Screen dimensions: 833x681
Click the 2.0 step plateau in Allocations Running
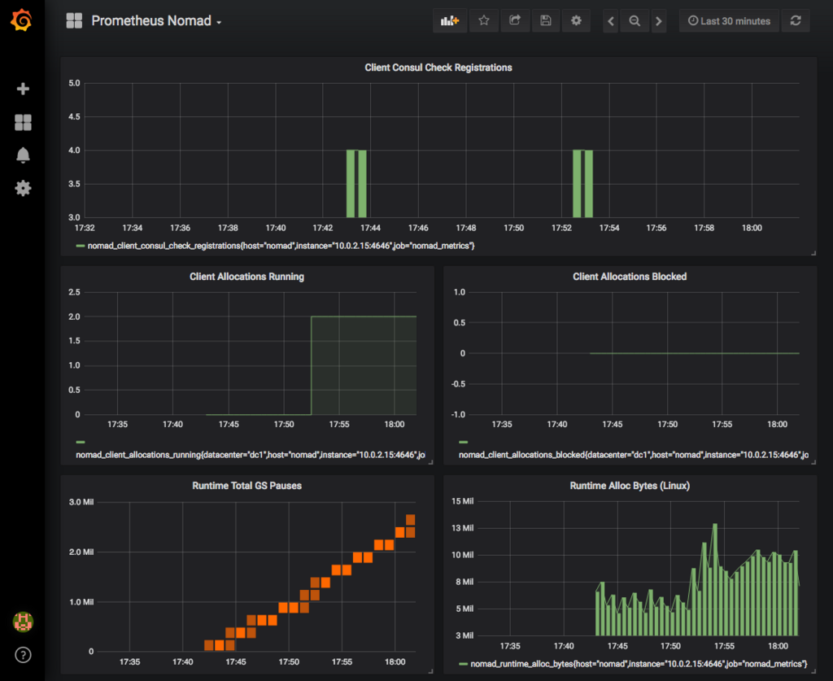click(364, 316)
